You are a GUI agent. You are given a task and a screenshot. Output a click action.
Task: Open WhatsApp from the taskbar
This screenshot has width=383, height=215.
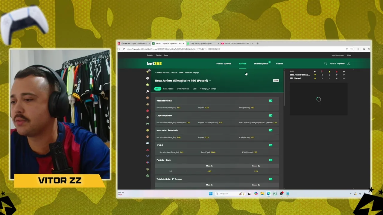[275, 193]
